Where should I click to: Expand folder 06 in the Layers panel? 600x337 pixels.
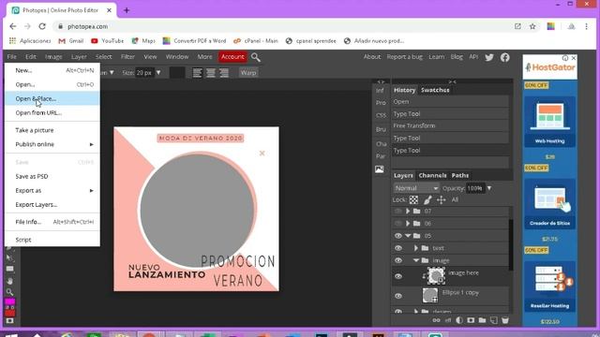pos(408,224)
